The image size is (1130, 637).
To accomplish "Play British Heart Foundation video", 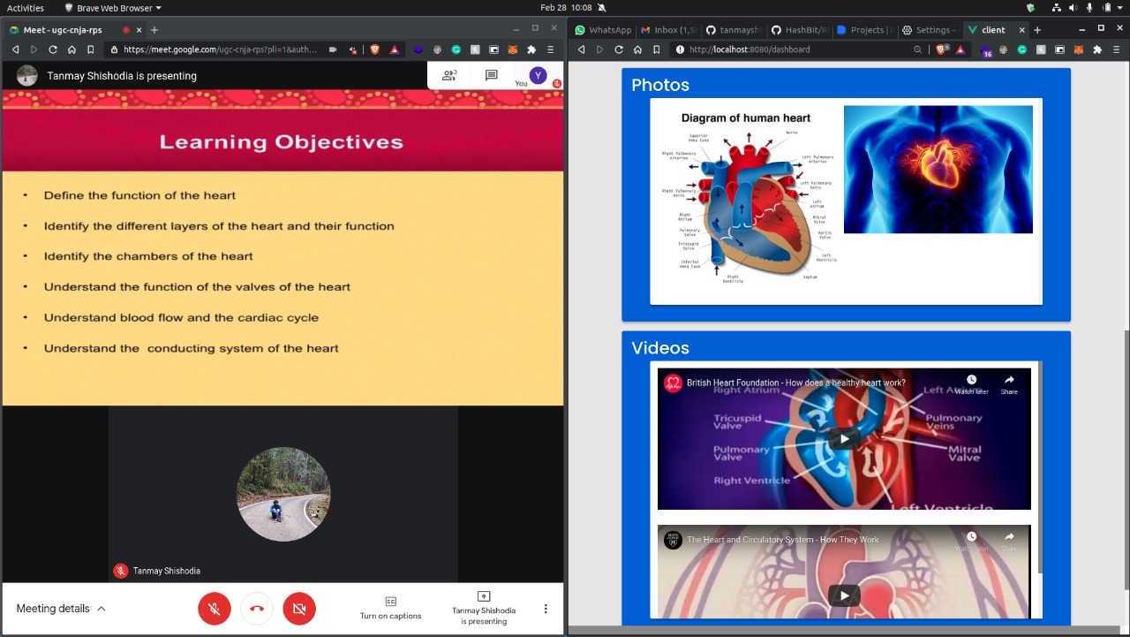I will pyautogui.click(x=844, y=439).
